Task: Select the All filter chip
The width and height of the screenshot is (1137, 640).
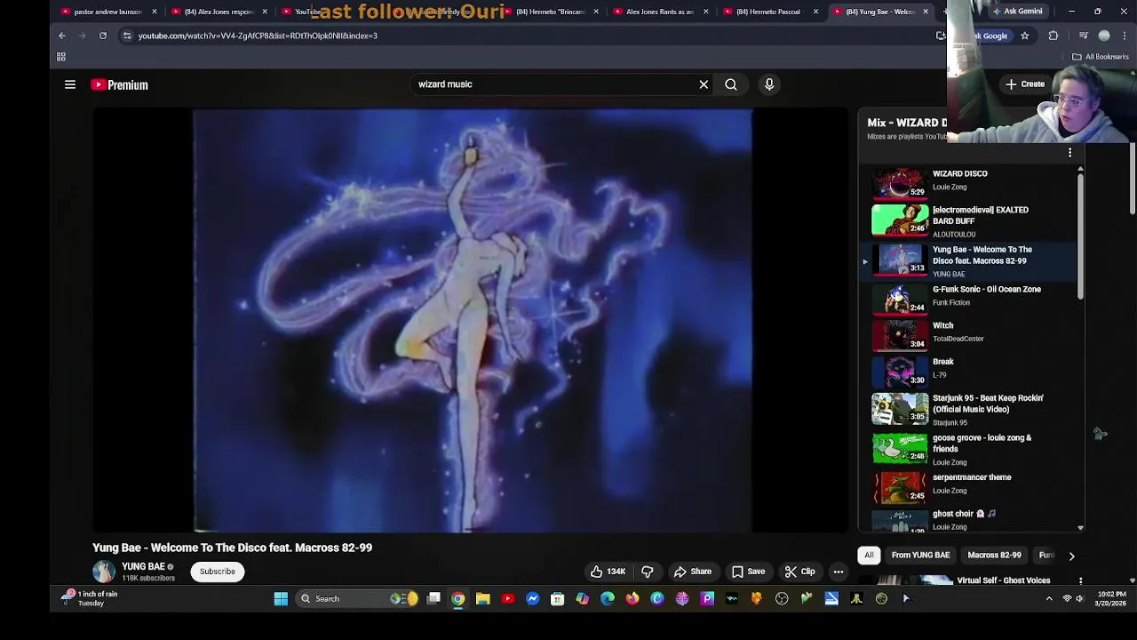Action: [x=869, y=556]
